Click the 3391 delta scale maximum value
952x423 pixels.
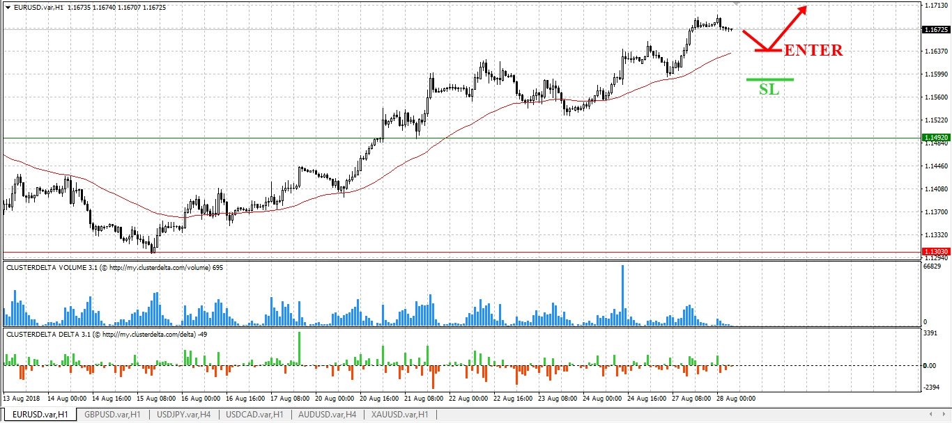click(930, 334)
